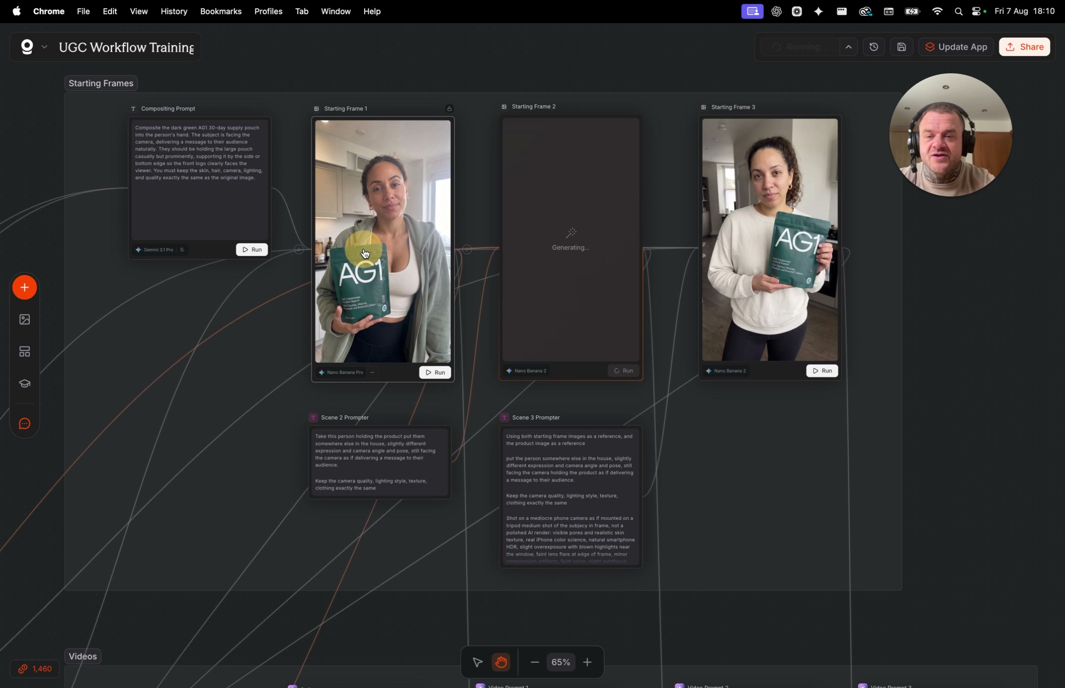Open the image assets sidebar icon

(x=24, y=319)
